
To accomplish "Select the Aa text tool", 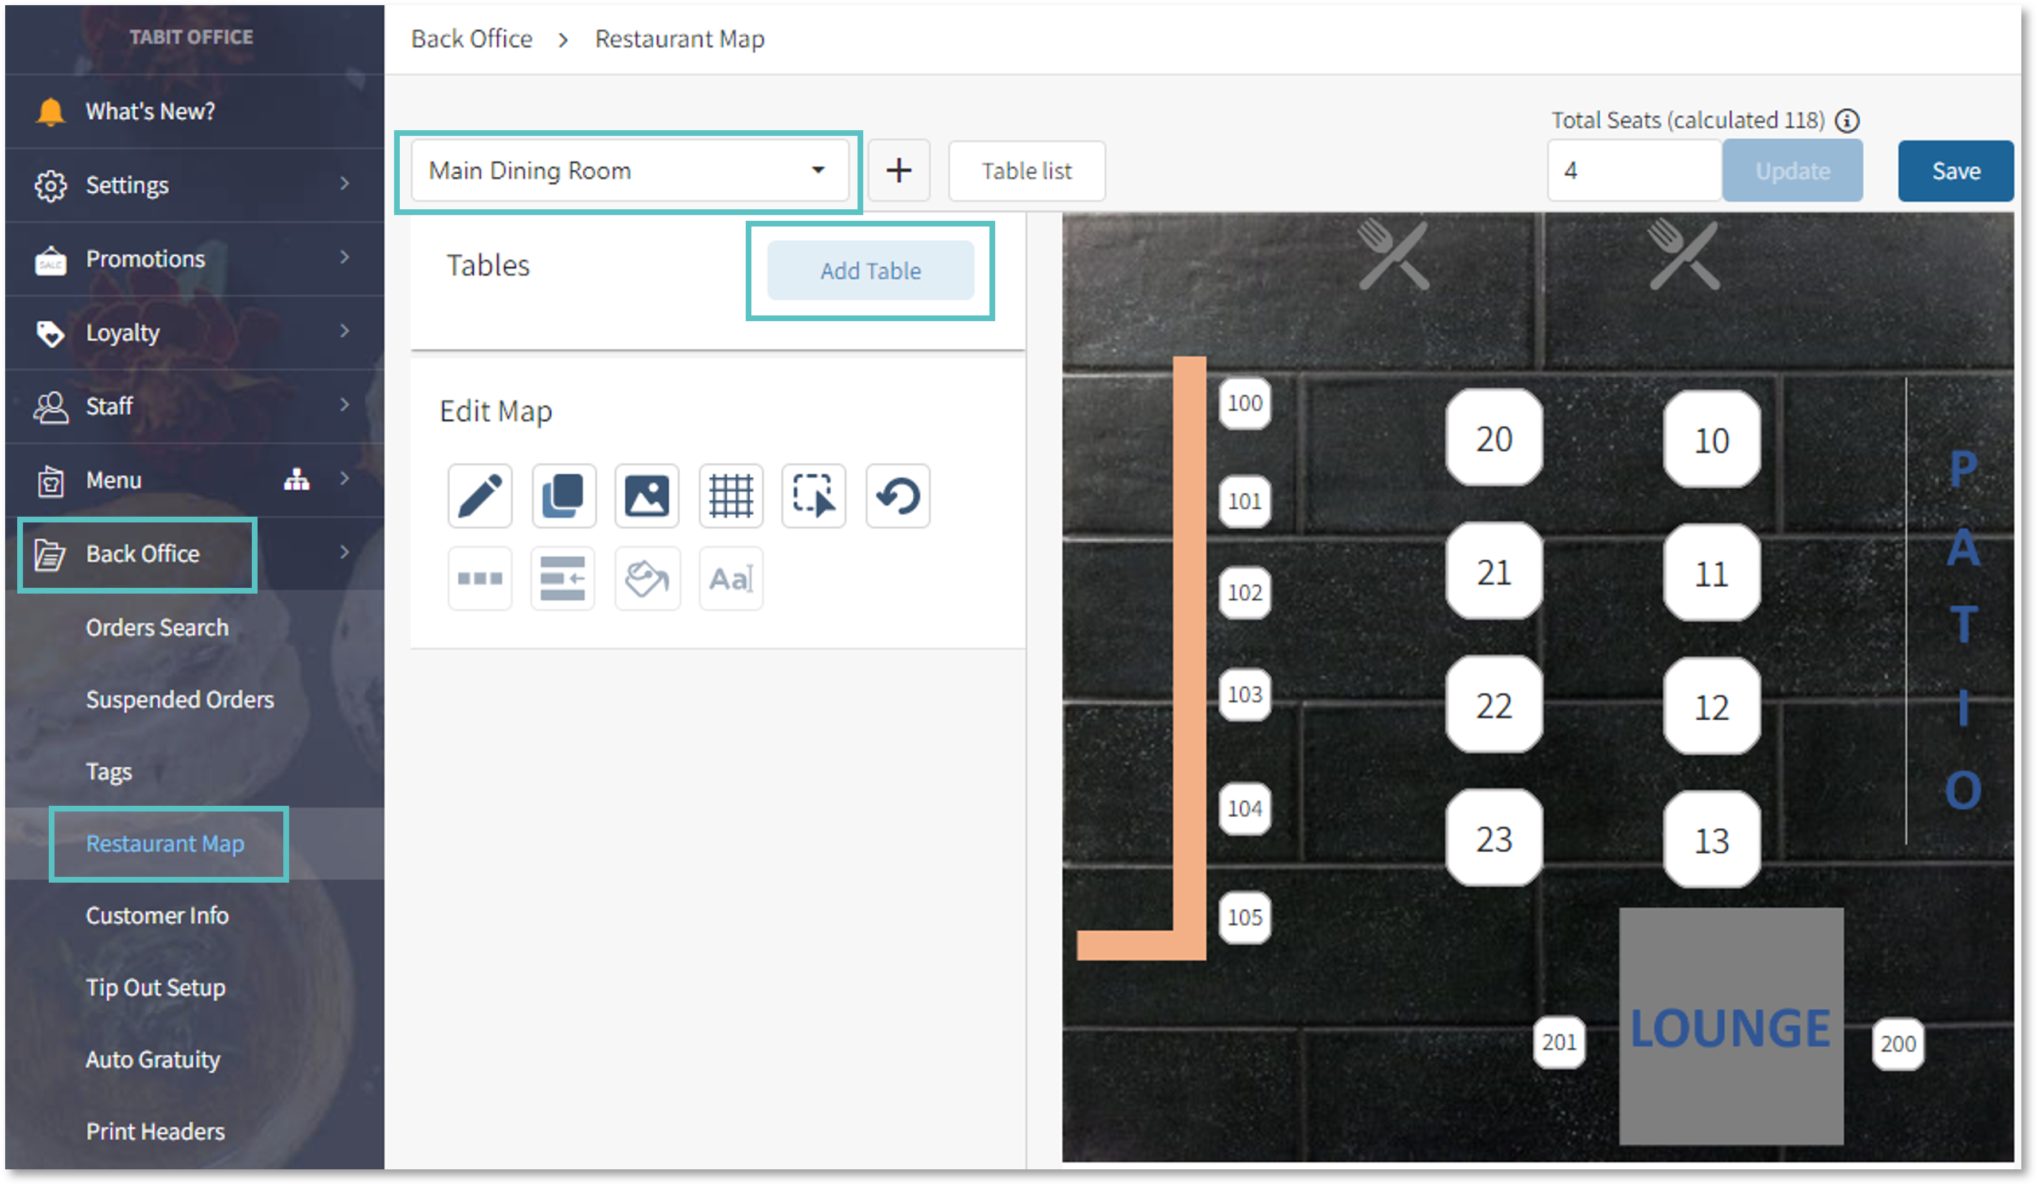I will 730,579.
